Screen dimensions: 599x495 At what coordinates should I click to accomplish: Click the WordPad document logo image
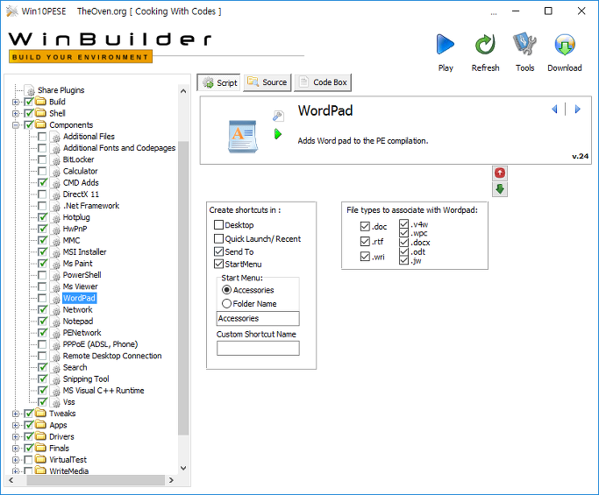coord(243,137)
